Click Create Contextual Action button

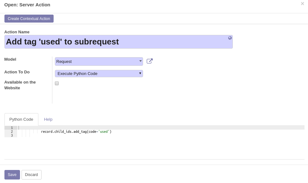click(x=29, y=19)
